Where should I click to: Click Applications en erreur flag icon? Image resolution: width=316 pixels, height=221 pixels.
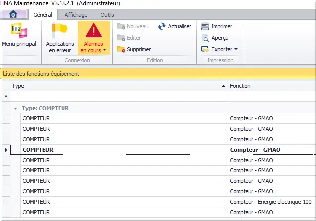60,31
